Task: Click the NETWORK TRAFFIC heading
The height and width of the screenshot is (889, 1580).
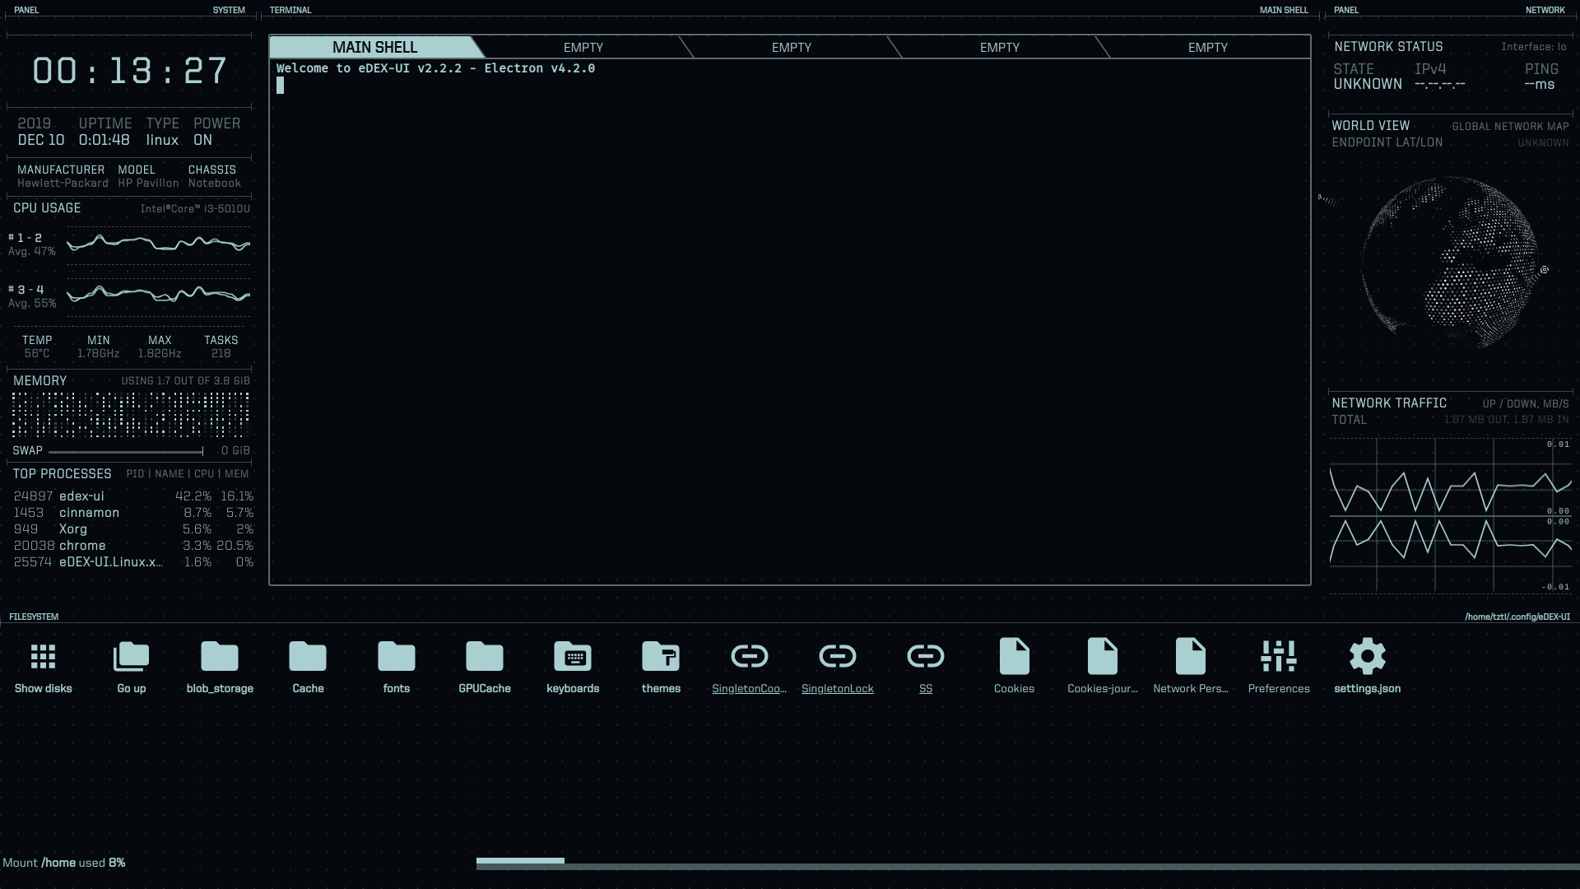Action: pos(1389,403)
